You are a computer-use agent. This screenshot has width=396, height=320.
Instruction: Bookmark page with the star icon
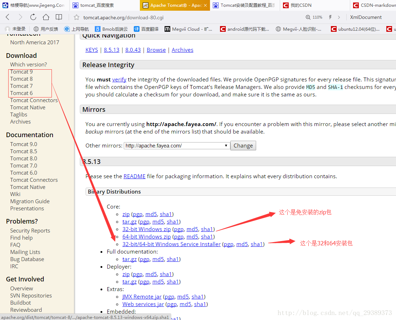tap(76, 17)
